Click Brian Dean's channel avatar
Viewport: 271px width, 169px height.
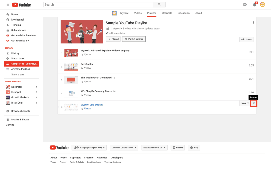click(8, 103)
